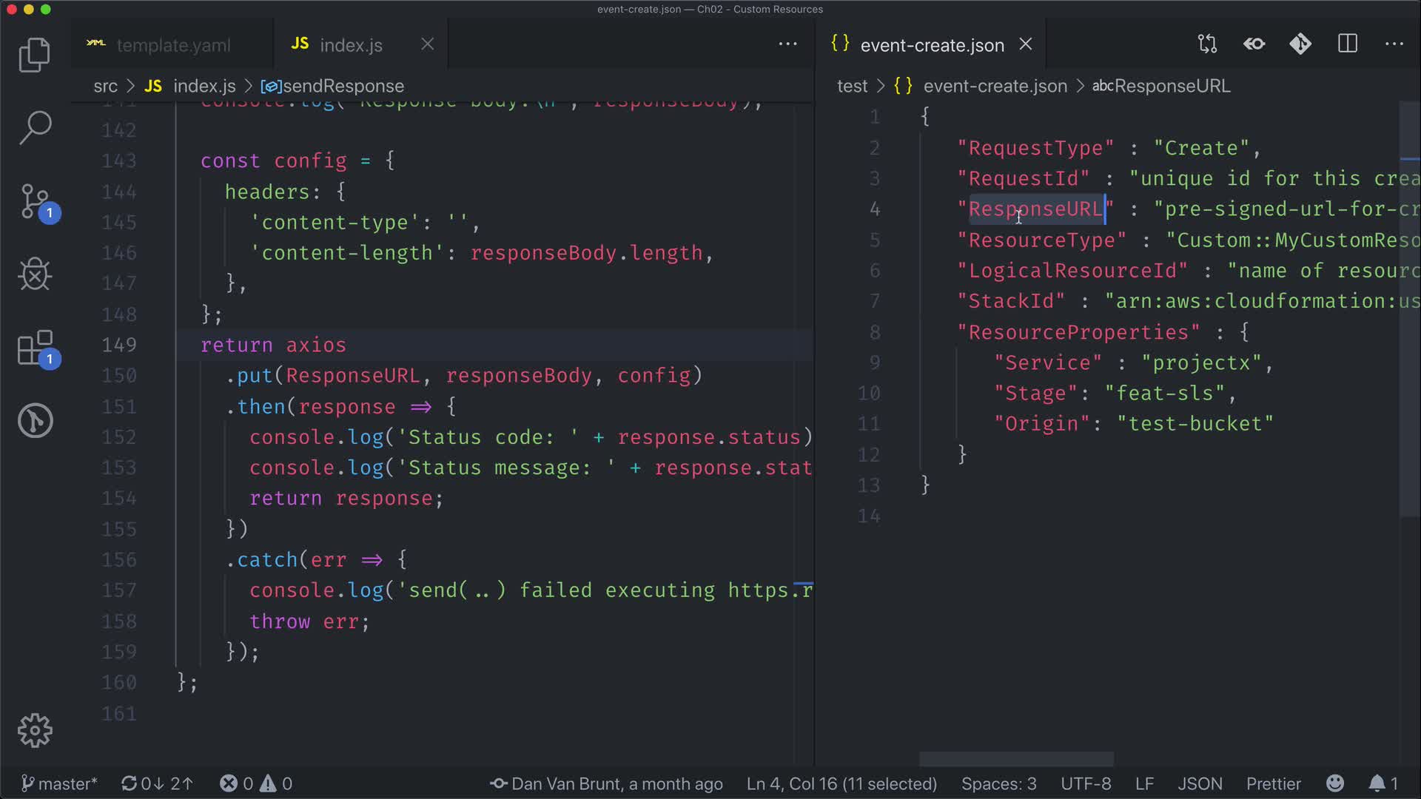
Task: Click the errors and warnings count
Action: click(256, 783)
